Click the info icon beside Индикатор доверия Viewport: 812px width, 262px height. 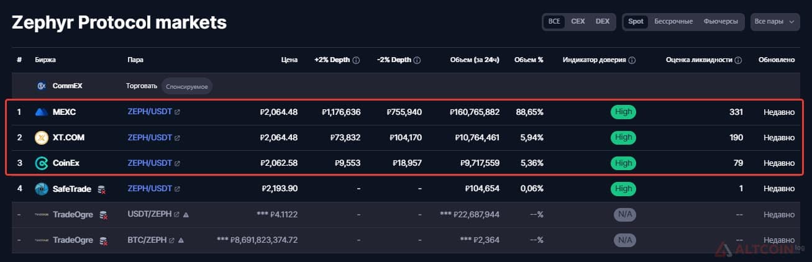pos(632,60)
